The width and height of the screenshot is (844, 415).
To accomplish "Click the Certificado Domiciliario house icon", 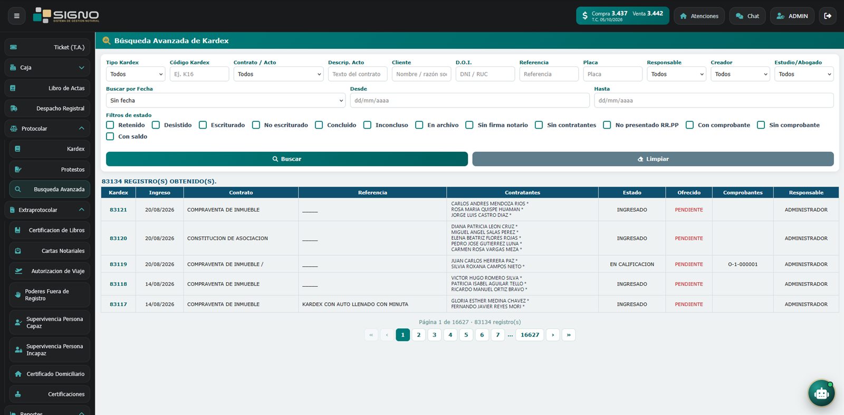I will click(18, 374).
